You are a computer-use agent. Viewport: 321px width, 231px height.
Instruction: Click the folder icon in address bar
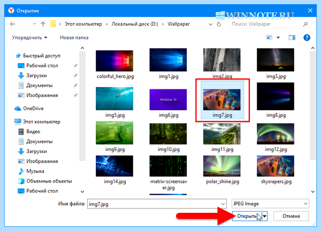pyautogui.click(x=53, y=24)
